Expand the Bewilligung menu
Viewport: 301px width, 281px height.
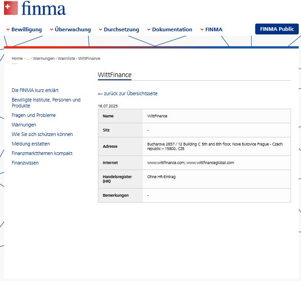pos(24,29)
